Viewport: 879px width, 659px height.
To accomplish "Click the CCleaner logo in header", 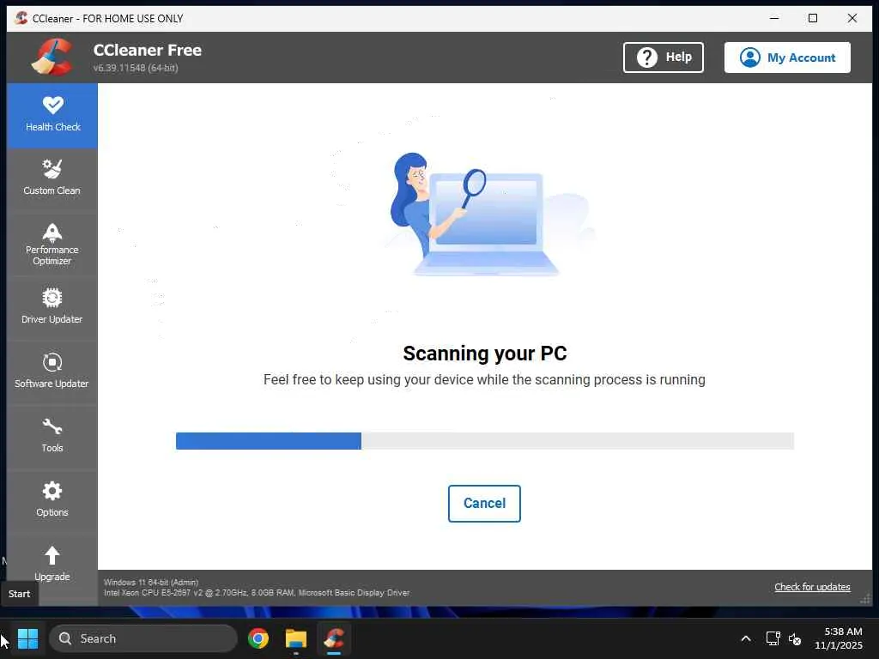I will [52, 57].
